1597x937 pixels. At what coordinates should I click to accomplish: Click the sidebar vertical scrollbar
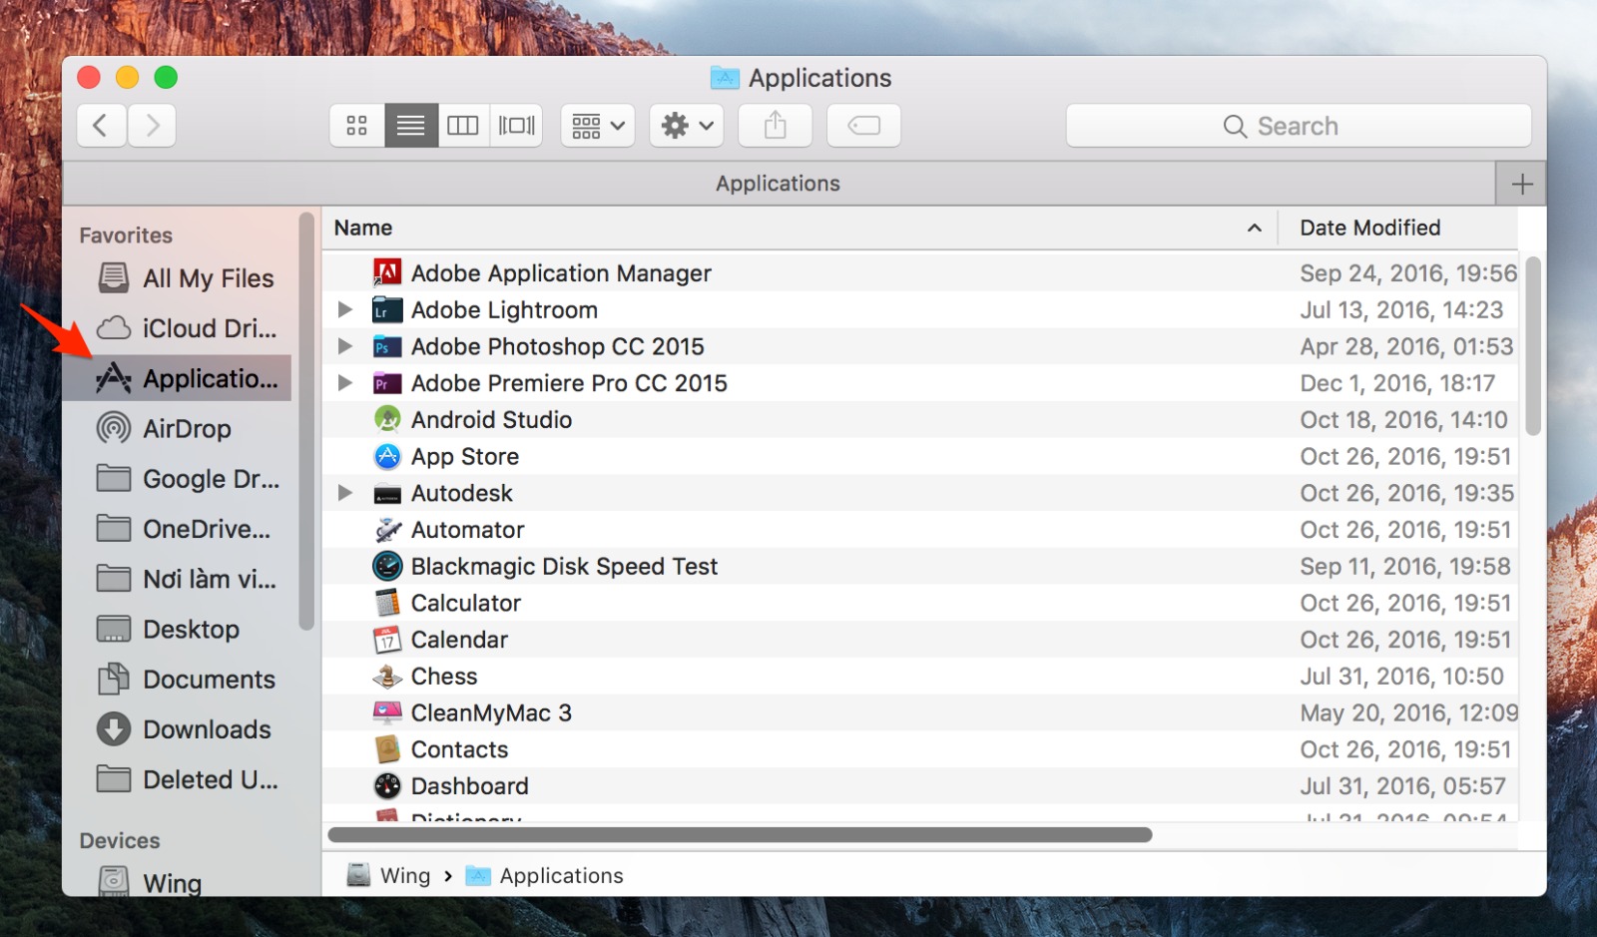[306, 421]
